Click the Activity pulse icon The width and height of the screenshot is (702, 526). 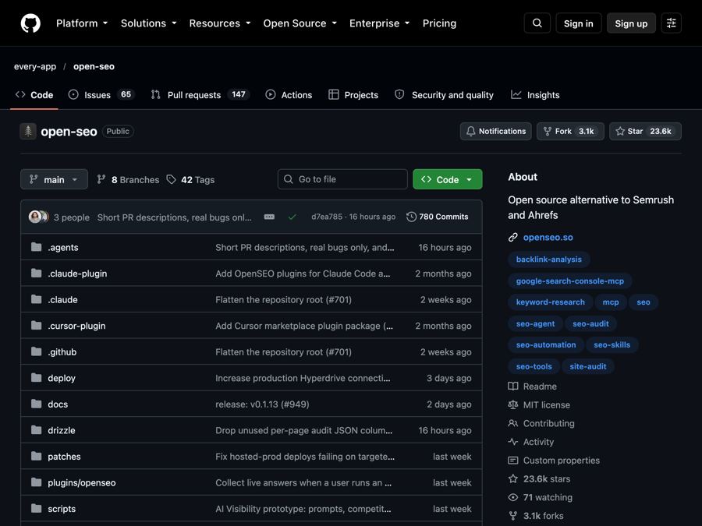513,442
